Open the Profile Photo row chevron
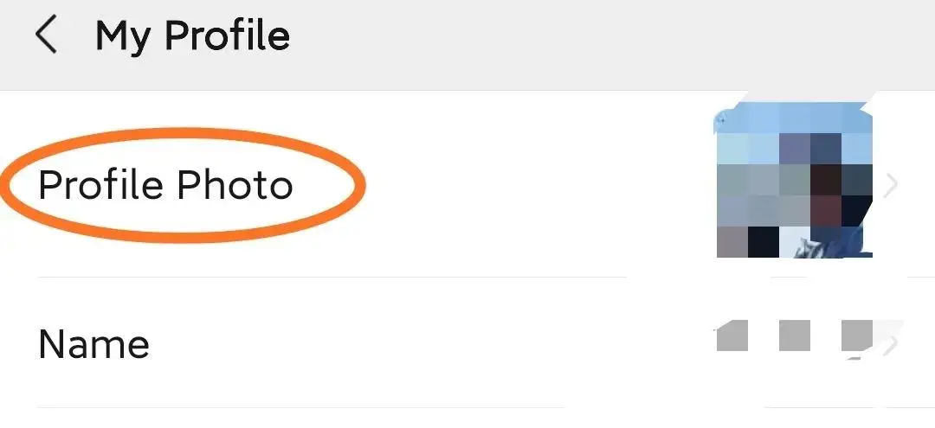This screenshot has width=935, height=428. click(890, 185)
